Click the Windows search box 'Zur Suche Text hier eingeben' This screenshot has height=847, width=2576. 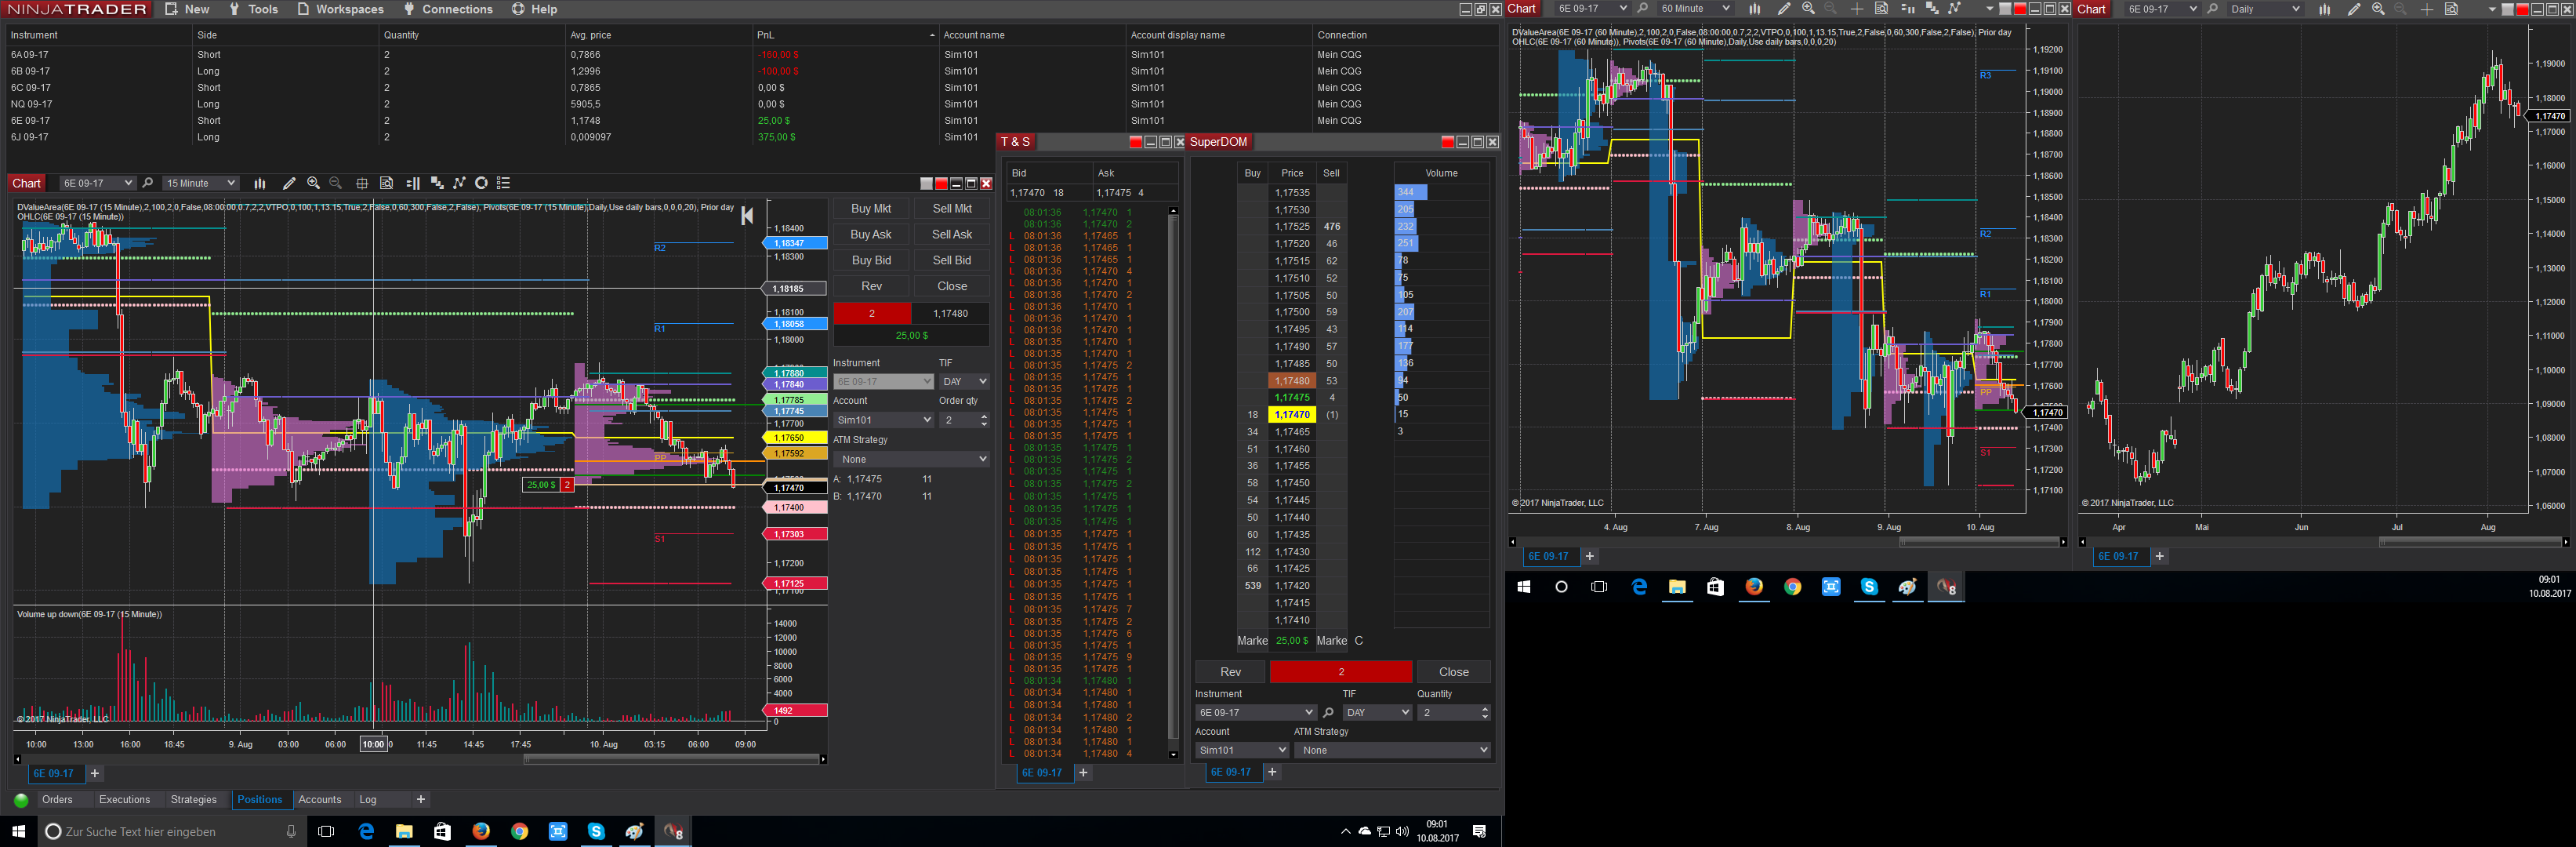[170, 832]
